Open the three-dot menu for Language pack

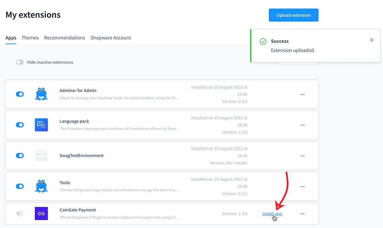[x=302, y=125]
